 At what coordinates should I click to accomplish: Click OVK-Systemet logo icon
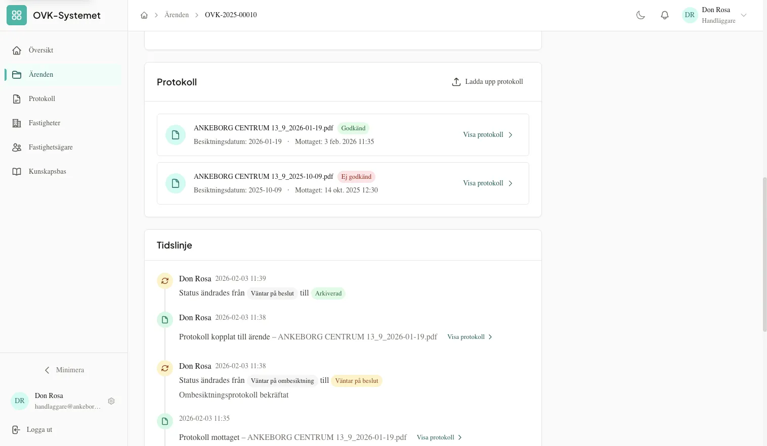(17, 15)
